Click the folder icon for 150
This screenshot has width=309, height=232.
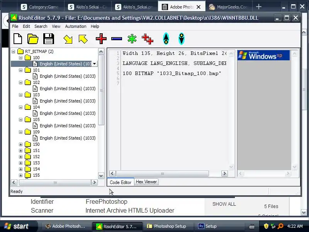point(28,144)
